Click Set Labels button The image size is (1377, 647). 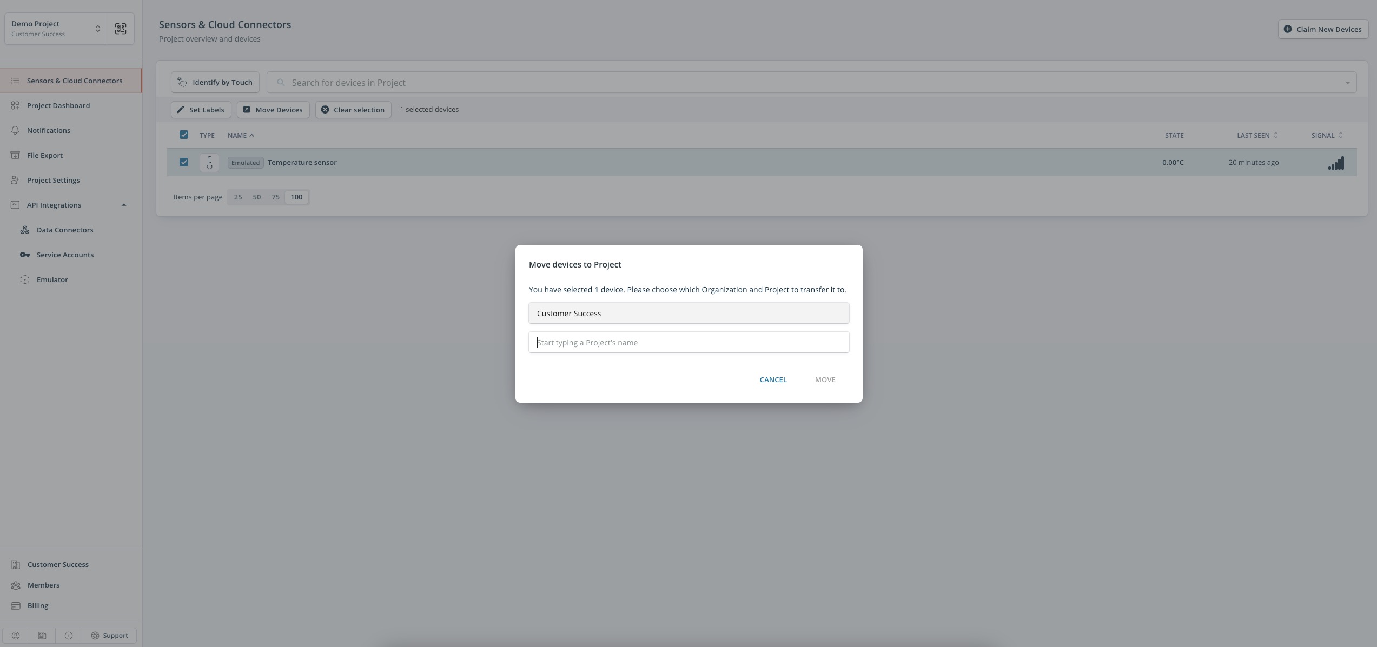[201, 110]
